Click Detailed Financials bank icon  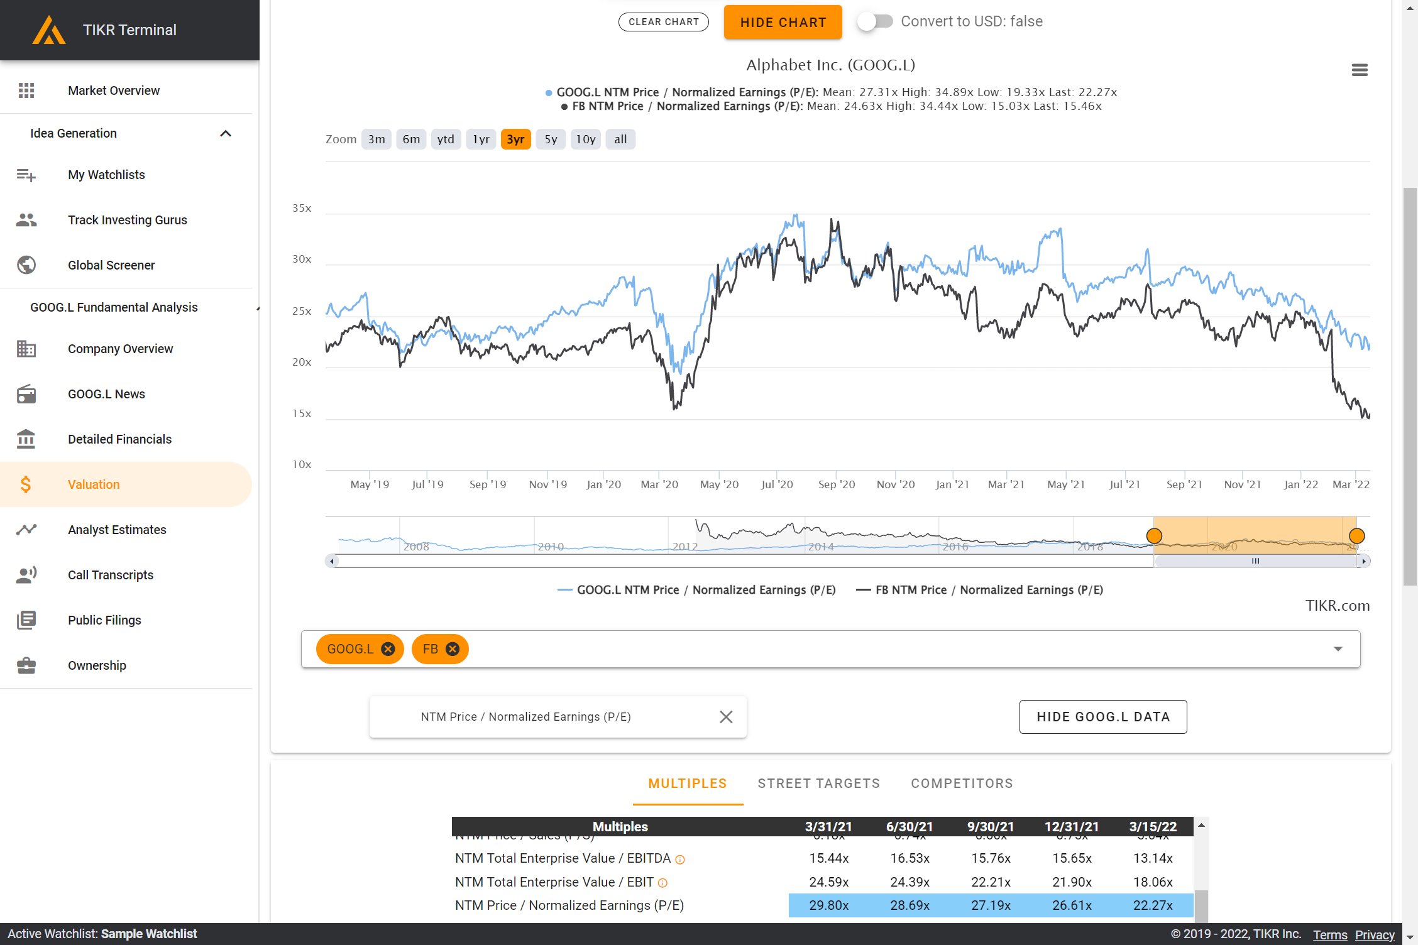click(26, 439)
